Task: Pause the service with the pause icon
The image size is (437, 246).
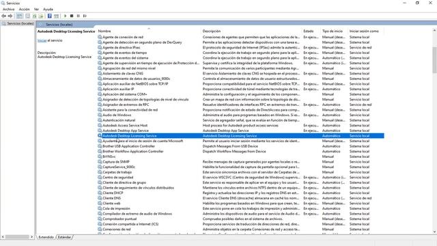Action: click(x=79, y=16)
